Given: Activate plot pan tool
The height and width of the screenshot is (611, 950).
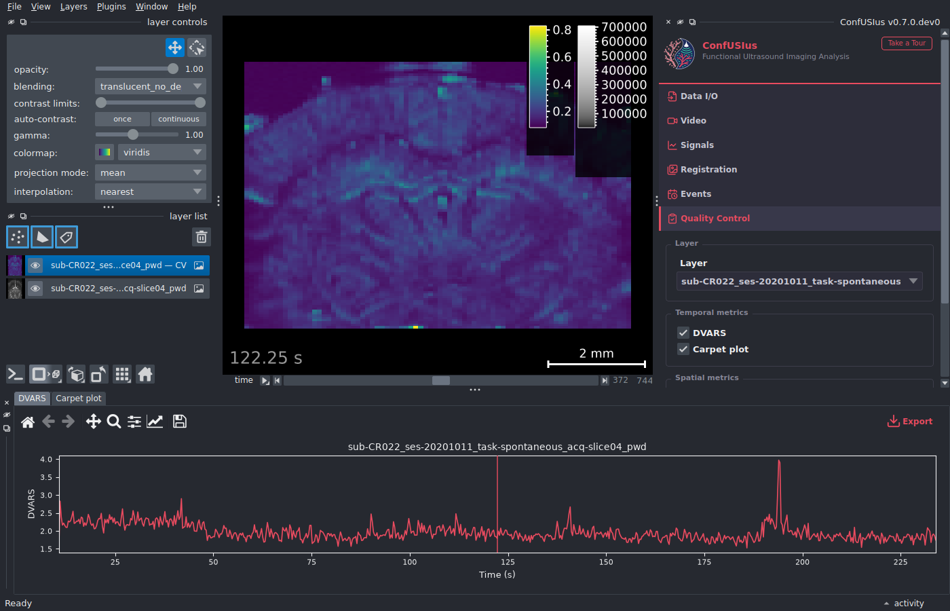Looking at the screenshot, I should (94, 422).
